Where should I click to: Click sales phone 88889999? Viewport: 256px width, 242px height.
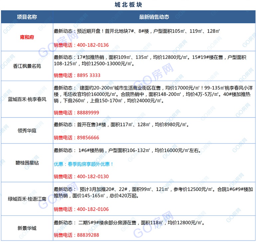pyautogui.click(x=76, y=113)
